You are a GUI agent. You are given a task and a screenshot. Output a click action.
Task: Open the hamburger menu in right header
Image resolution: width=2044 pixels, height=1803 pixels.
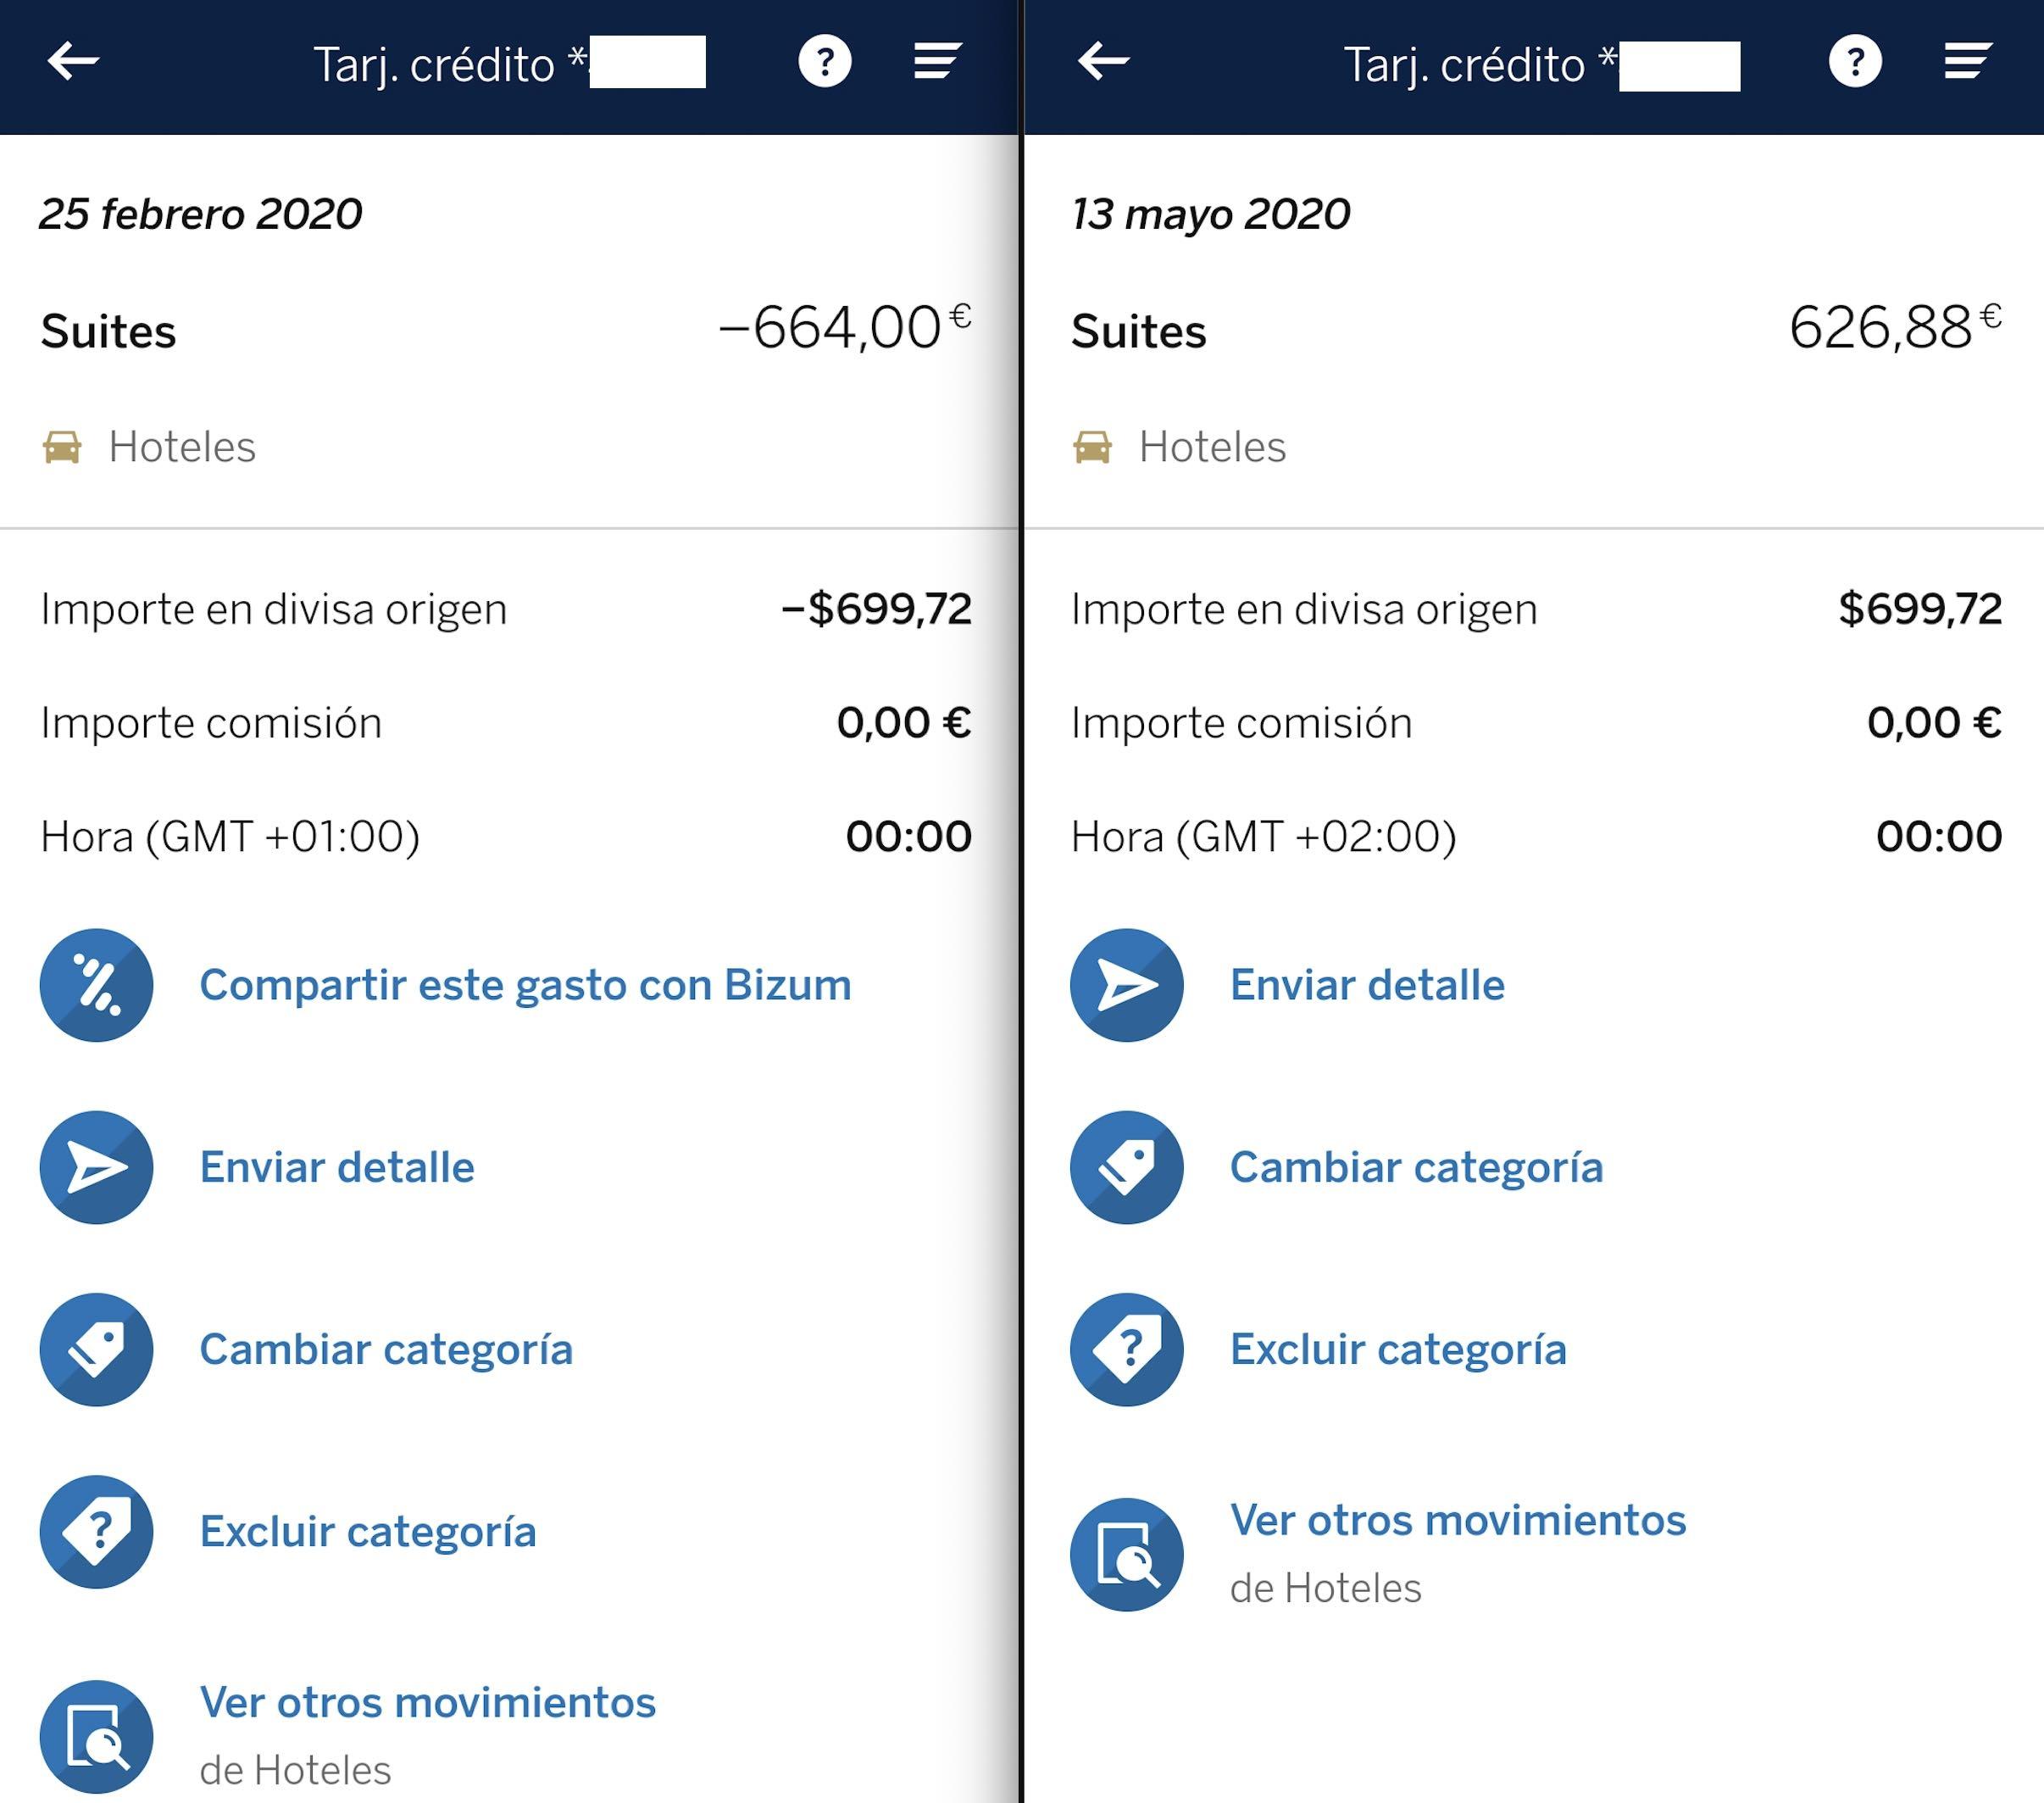pos(1967,61)
